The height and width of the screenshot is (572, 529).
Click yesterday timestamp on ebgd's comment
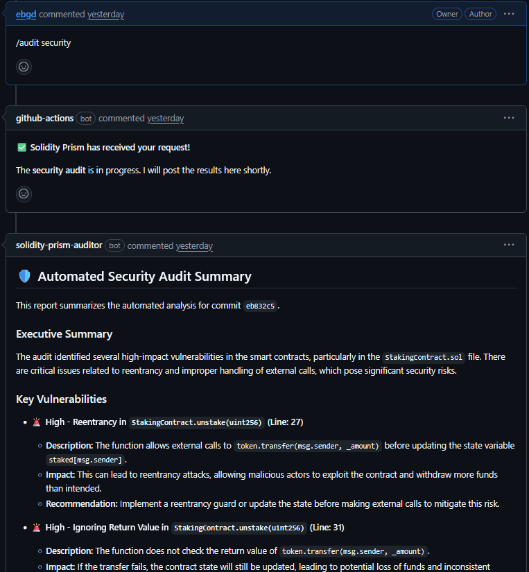(x=105, y=13)
